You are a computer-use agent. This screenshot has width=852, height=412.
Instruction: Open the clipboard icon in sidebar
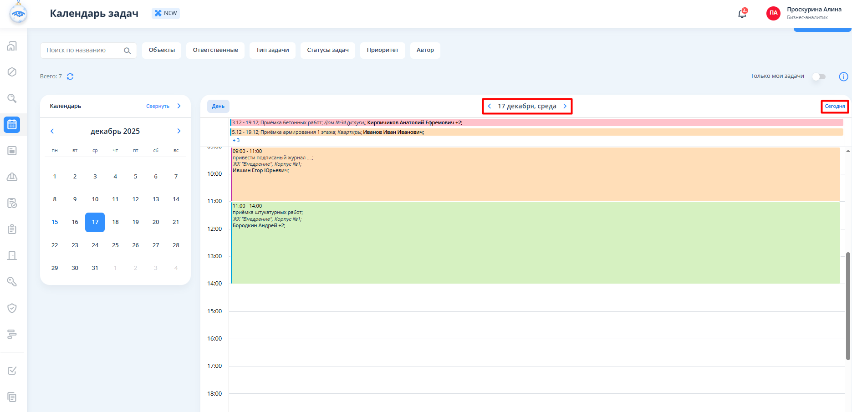(12, 229)
